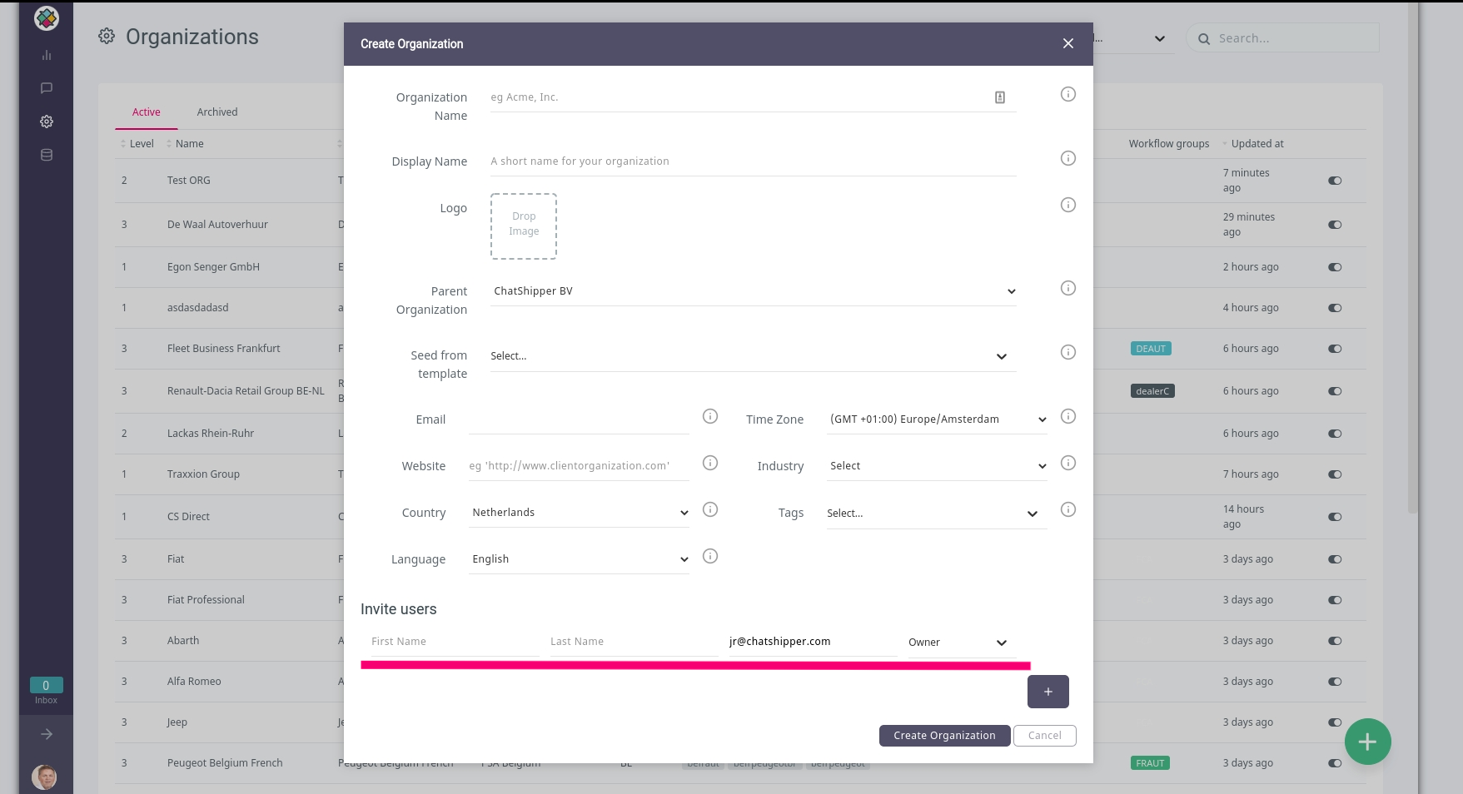
Task: Open the Tags Select dropdown
Action: coord(937,514)
